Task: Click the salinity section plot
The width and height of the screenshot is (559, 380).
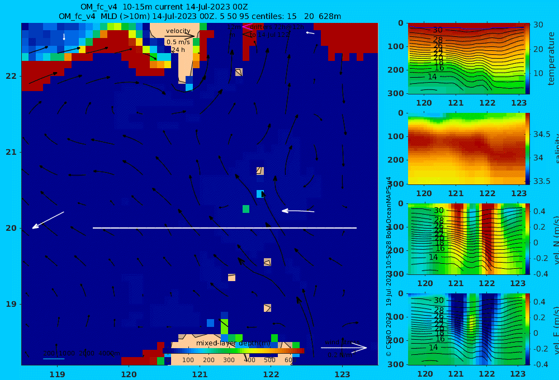Action: 466,149
